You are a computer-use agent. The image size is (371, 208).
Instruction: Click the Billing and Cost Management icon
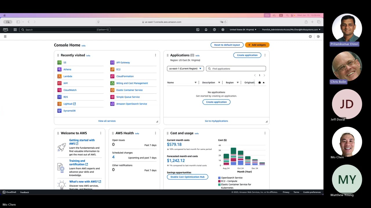click(x=112, y=83)
